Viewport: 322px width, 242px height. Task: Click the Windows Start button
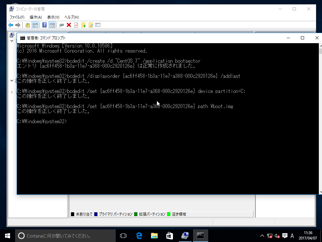8,236
